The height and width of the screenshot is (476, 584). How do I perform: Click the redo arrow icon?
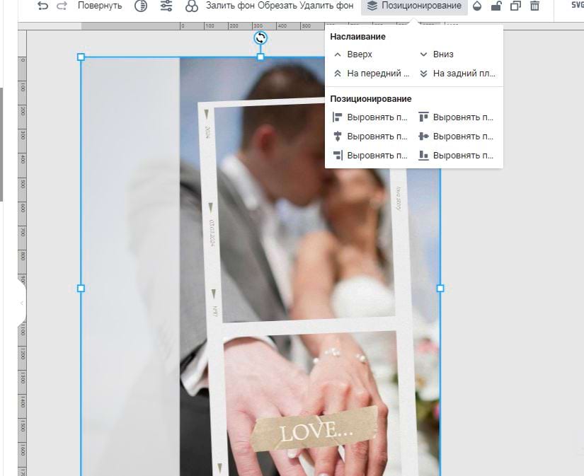(x=62, y=6)
